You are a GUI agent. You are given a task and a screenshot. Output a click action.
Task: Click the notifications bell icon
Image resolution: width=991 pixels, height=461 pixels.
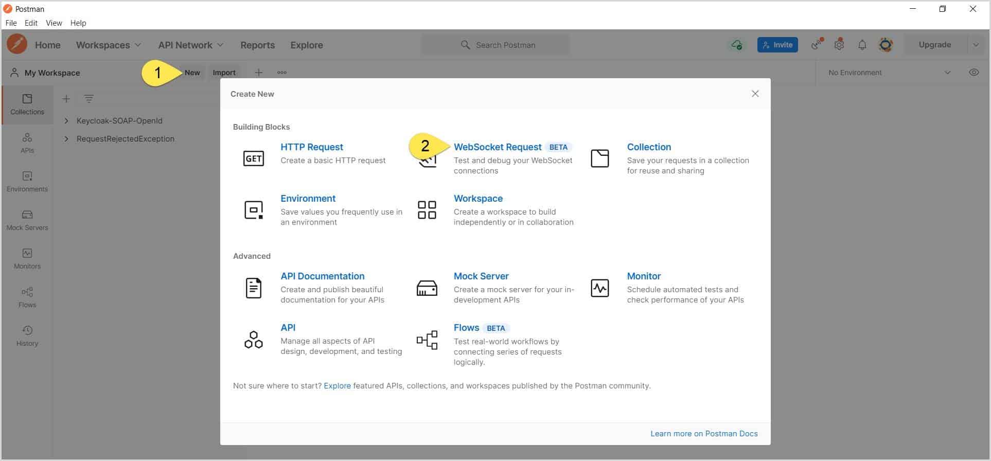[x=862, y=45]
